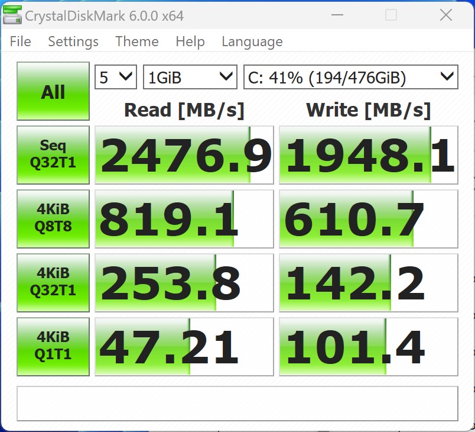
Task: Click the empty comment field at bottom
Action: point(237,404)
